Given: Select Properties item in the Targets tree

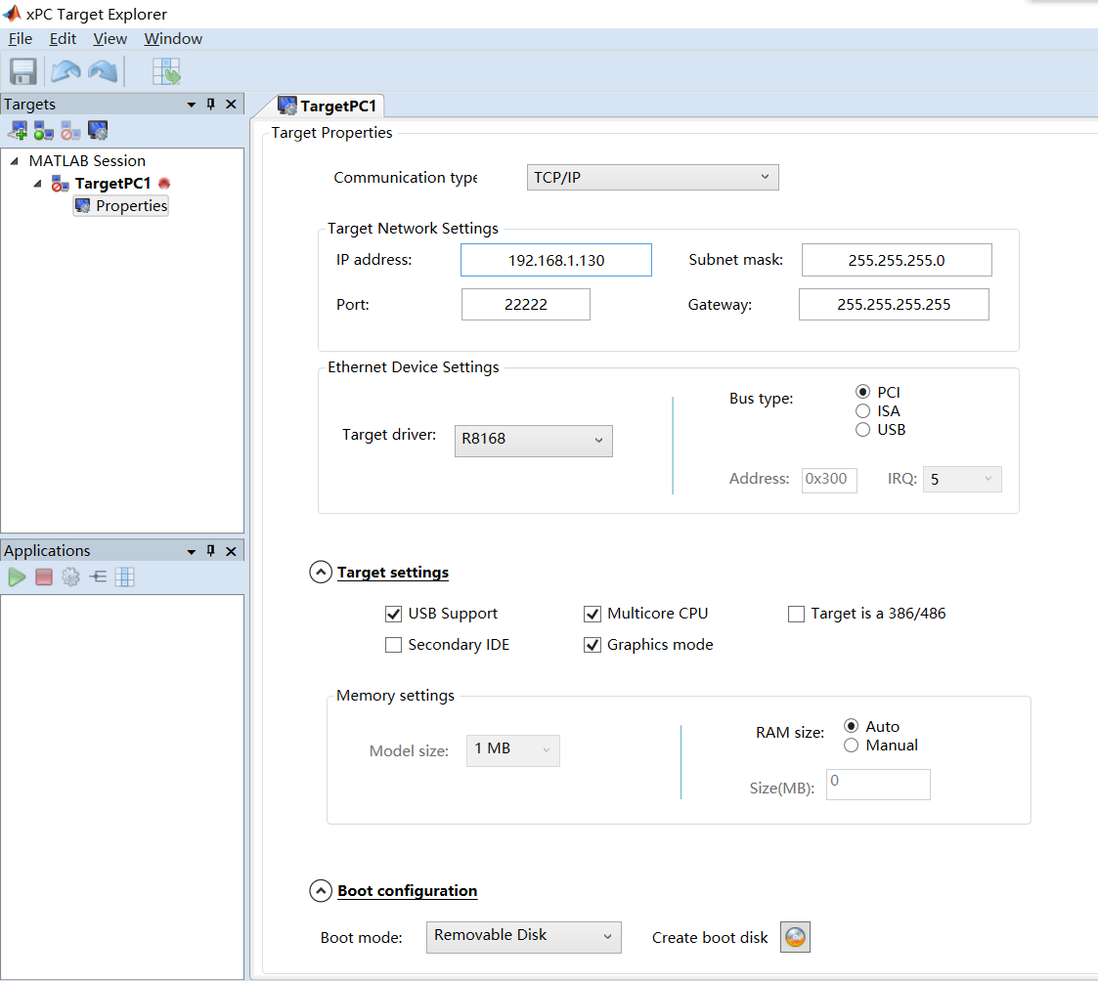Looking at the screenshot, I should (x=121, y=206).
